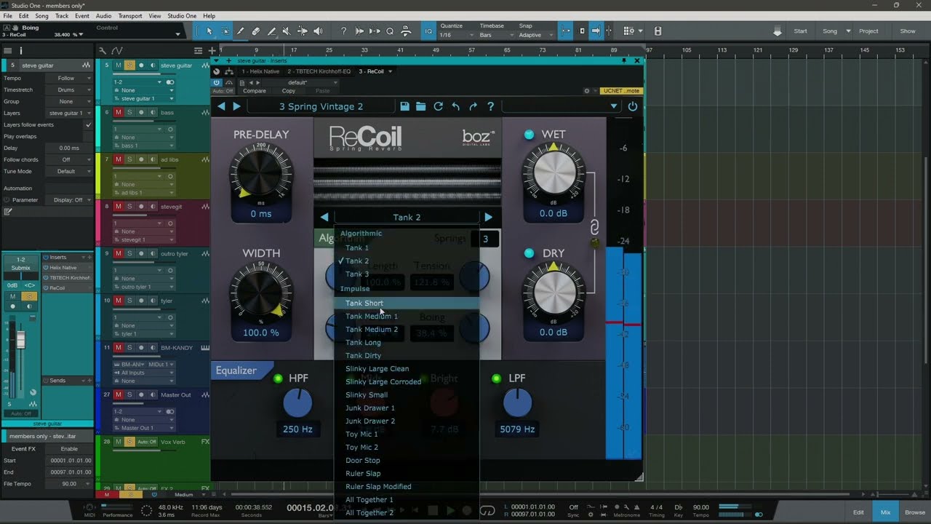
Task: Mute the bass track
Action: [119, 112]
